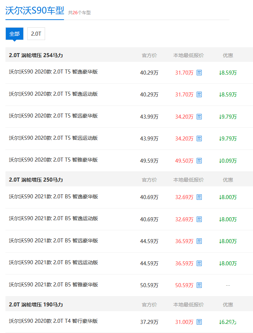Image resolution: width=253 pixels, height=333 pixels.
Task: Click 34.20万 price for T5 智远运动版
Action: 184,139
